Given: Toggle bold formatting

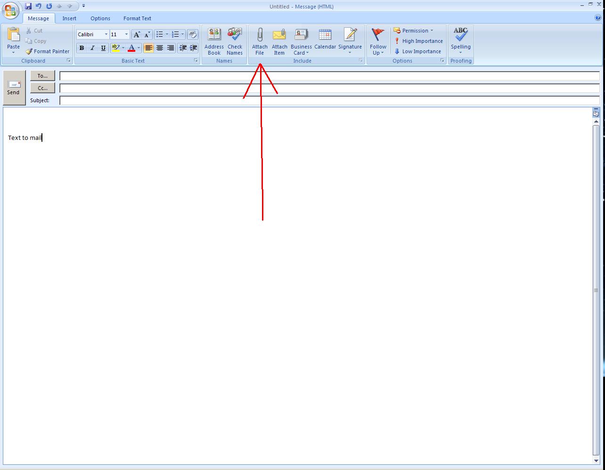Looking at the screenshot, I should 82,48.
